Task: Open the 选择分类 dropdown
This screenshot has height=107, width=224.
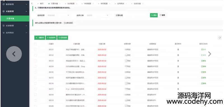Action: tap(97, 15)
